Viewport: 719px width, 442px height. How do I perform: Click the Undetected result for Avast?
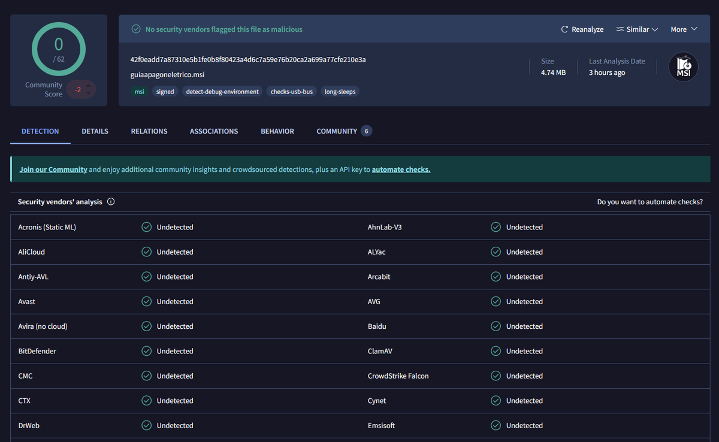(x=175, y=302)
